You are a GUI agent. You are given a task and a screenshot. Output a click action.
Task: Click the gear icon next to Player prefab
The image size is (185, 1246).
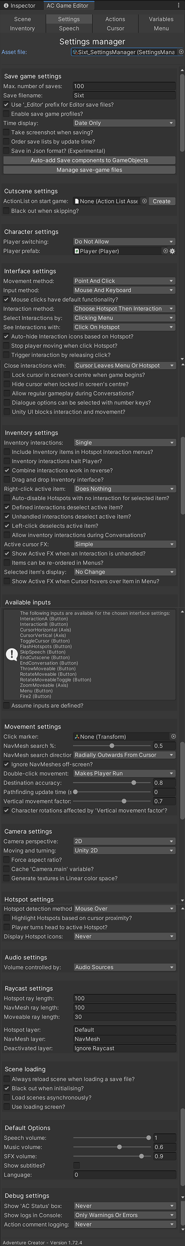(172, 251)
